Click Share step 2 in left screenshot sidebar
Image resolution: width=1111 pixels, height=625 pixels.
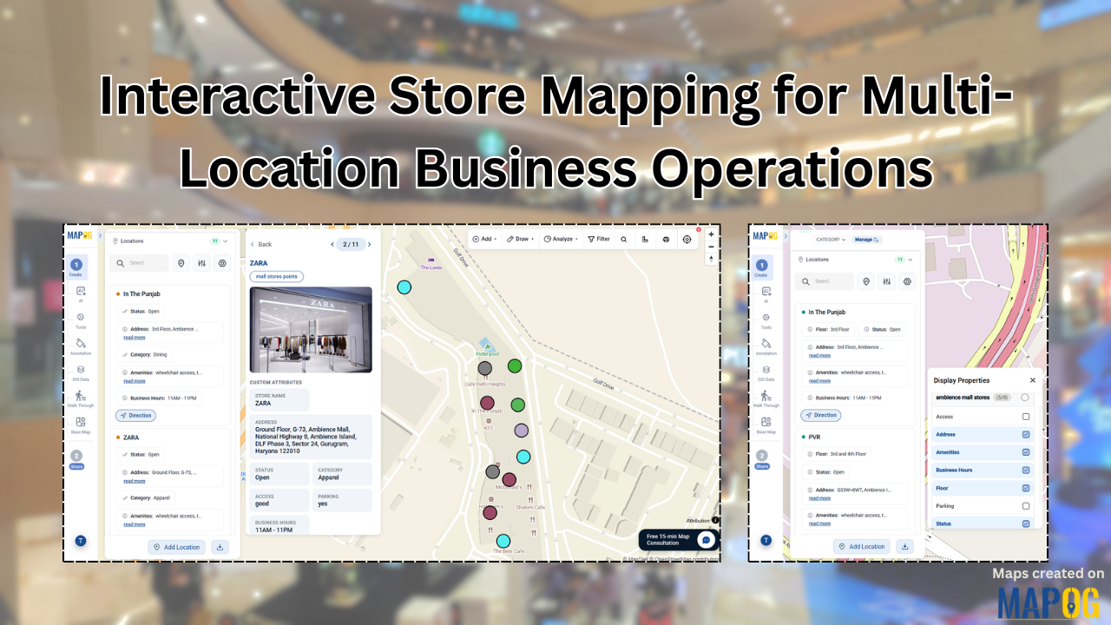coord(76,458)
